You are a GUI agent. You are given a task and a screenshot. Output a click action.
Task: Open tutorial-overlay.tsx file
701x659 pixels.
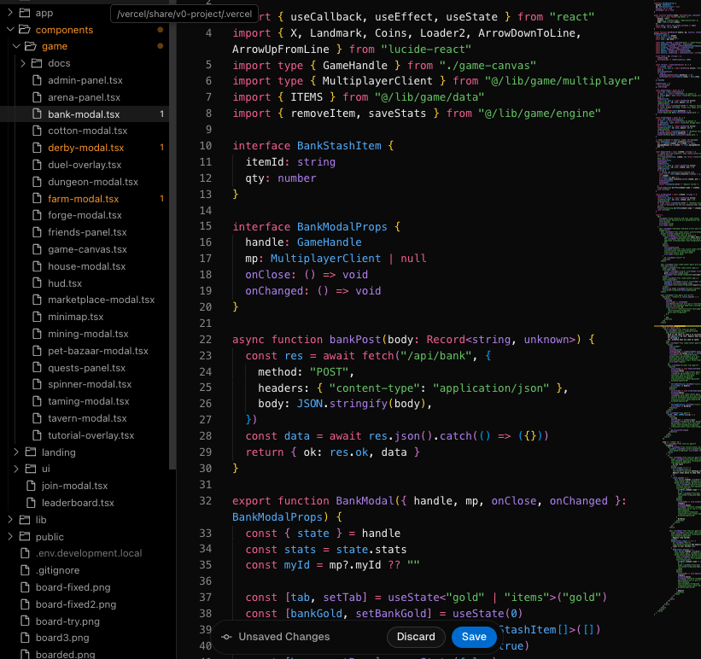(91, 435)
